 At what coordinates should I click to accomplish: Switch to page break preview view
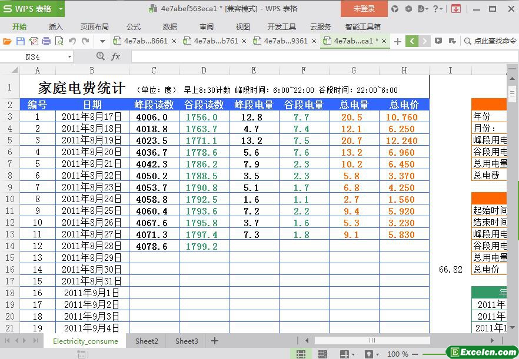322,354
